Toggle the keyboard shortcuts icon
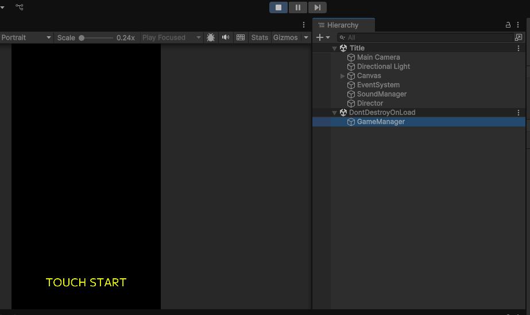This screenshot has width=530, height=315. tap(241, 37)
